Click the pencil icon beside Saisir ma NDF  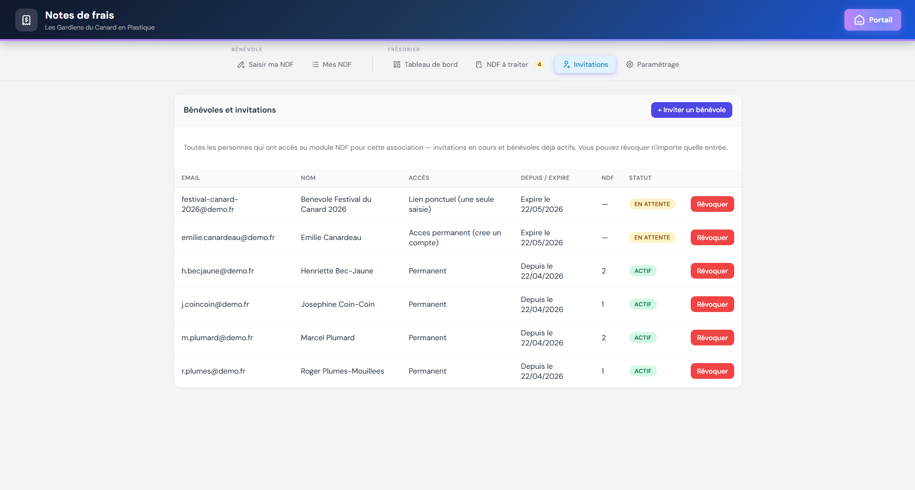tap(241, 65)
